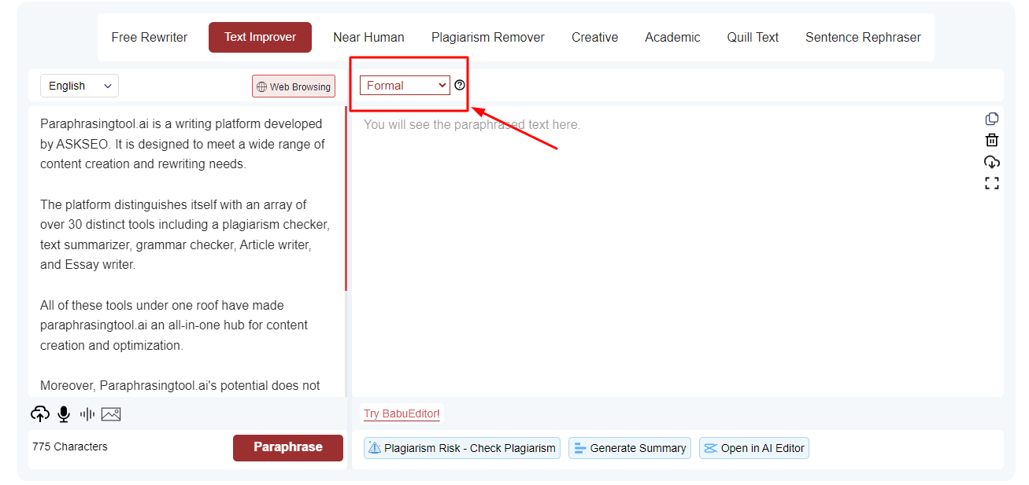The width and height of the screenshot is (1029, 485).
Task: Click the 775 Characters counter text
Action: click(70, 446)
